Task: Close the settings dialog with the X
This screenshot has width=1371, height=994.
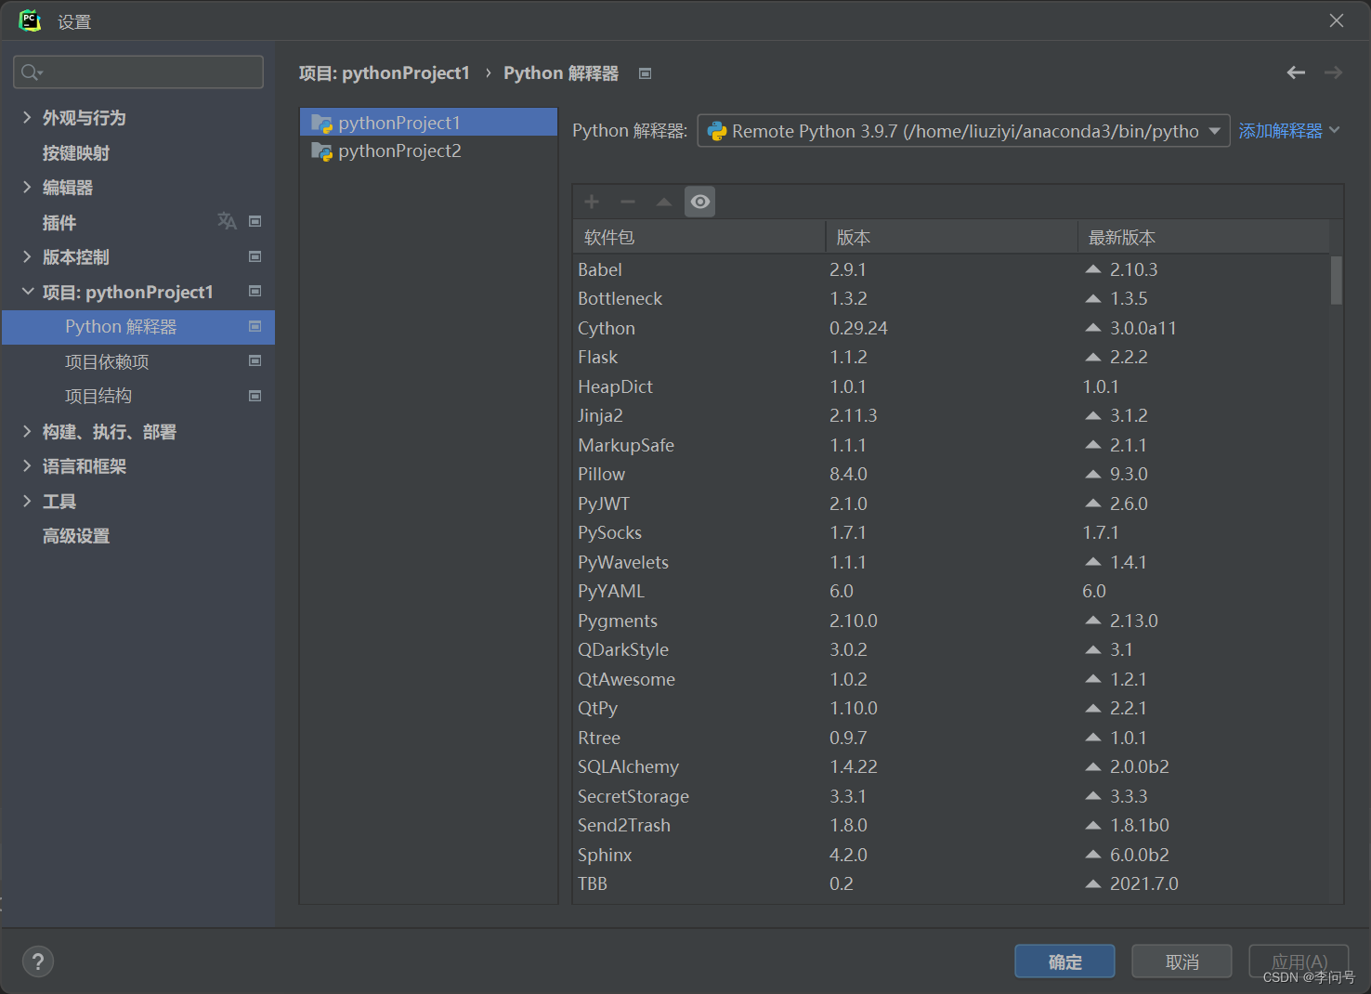Action: pyautogui.click(x=1337, y=20)
